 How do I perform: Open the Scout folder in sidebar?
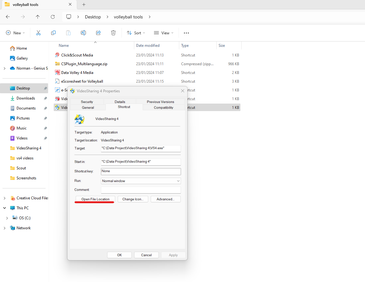[21, 168]
